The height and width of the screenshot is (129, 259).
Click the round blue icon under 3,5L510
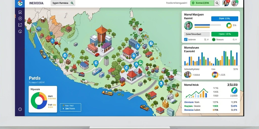[234, 90]
